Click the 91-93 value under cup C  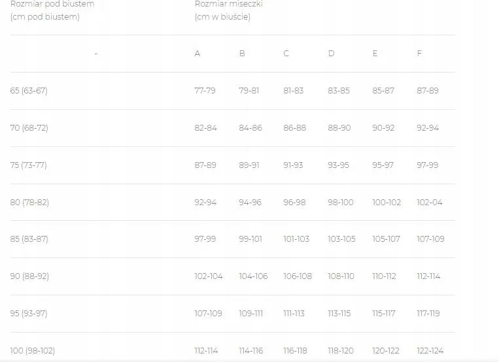(x=293, y=165)
